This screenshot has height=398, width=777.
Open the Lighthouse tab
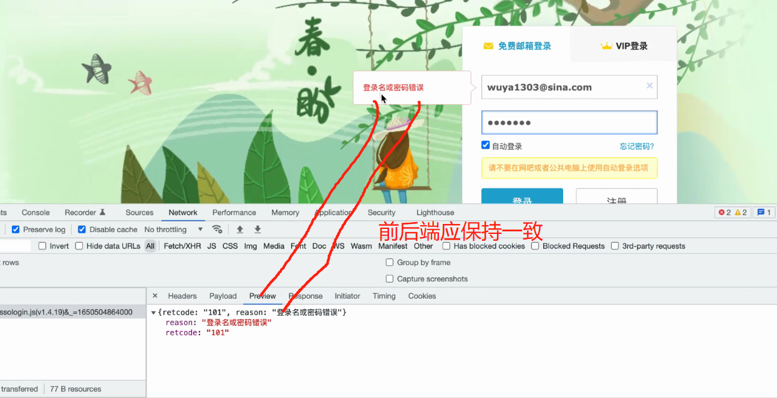point(435,212)
